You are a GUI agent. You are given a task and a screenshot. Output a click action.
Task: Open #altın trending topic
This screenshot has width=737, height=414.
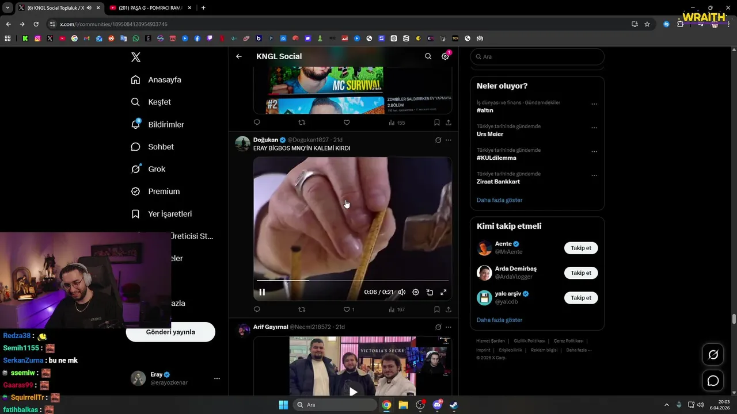pyautogui.click(x=485, y=110)
